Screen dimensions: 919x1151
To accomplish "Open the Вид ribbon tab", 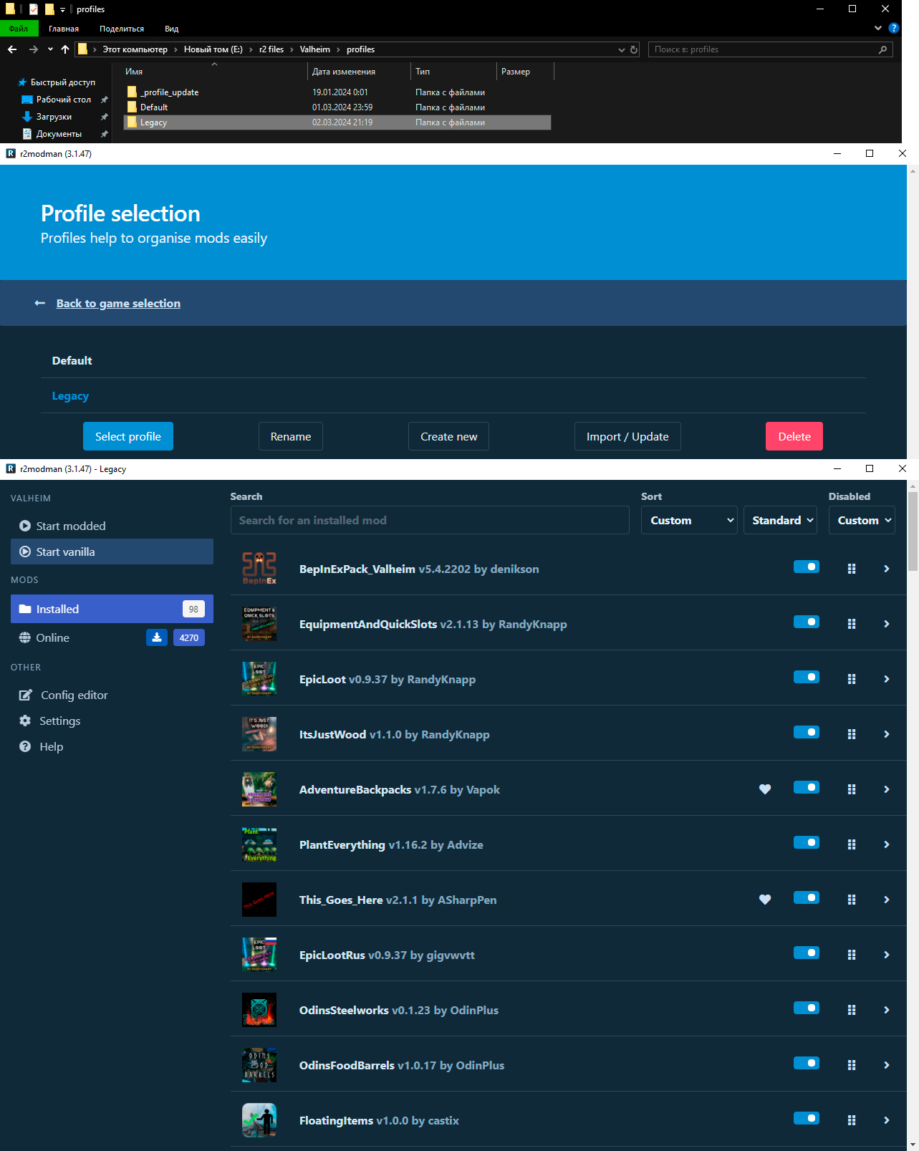I will 171,29.
